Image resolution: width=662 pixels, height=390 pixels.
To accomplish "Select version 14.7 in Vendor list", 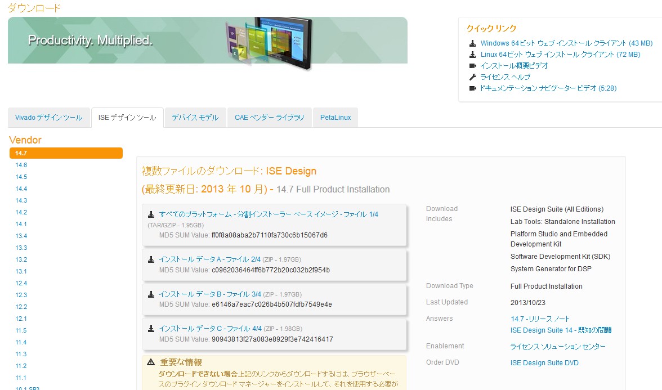I will (x=66, y=153).
